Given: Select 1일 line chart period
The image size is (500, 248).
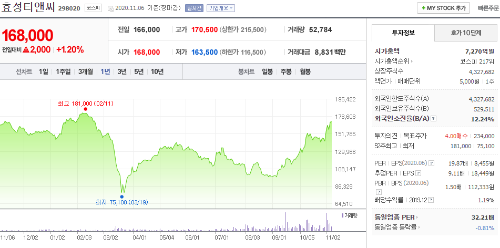Looking at the screenshot, I should click(43, 72).
